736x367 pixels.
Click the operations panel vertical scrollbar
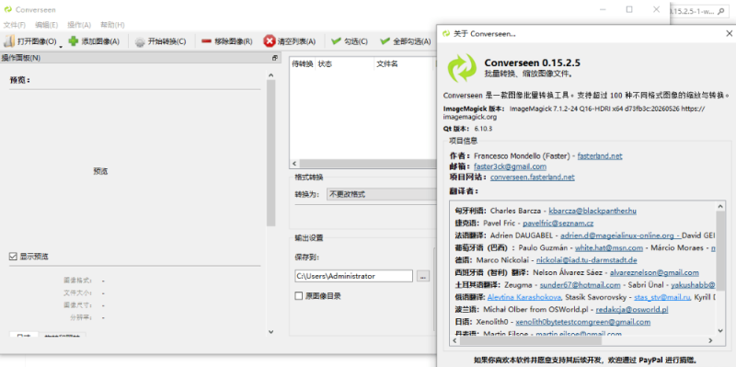click(270, 153)
